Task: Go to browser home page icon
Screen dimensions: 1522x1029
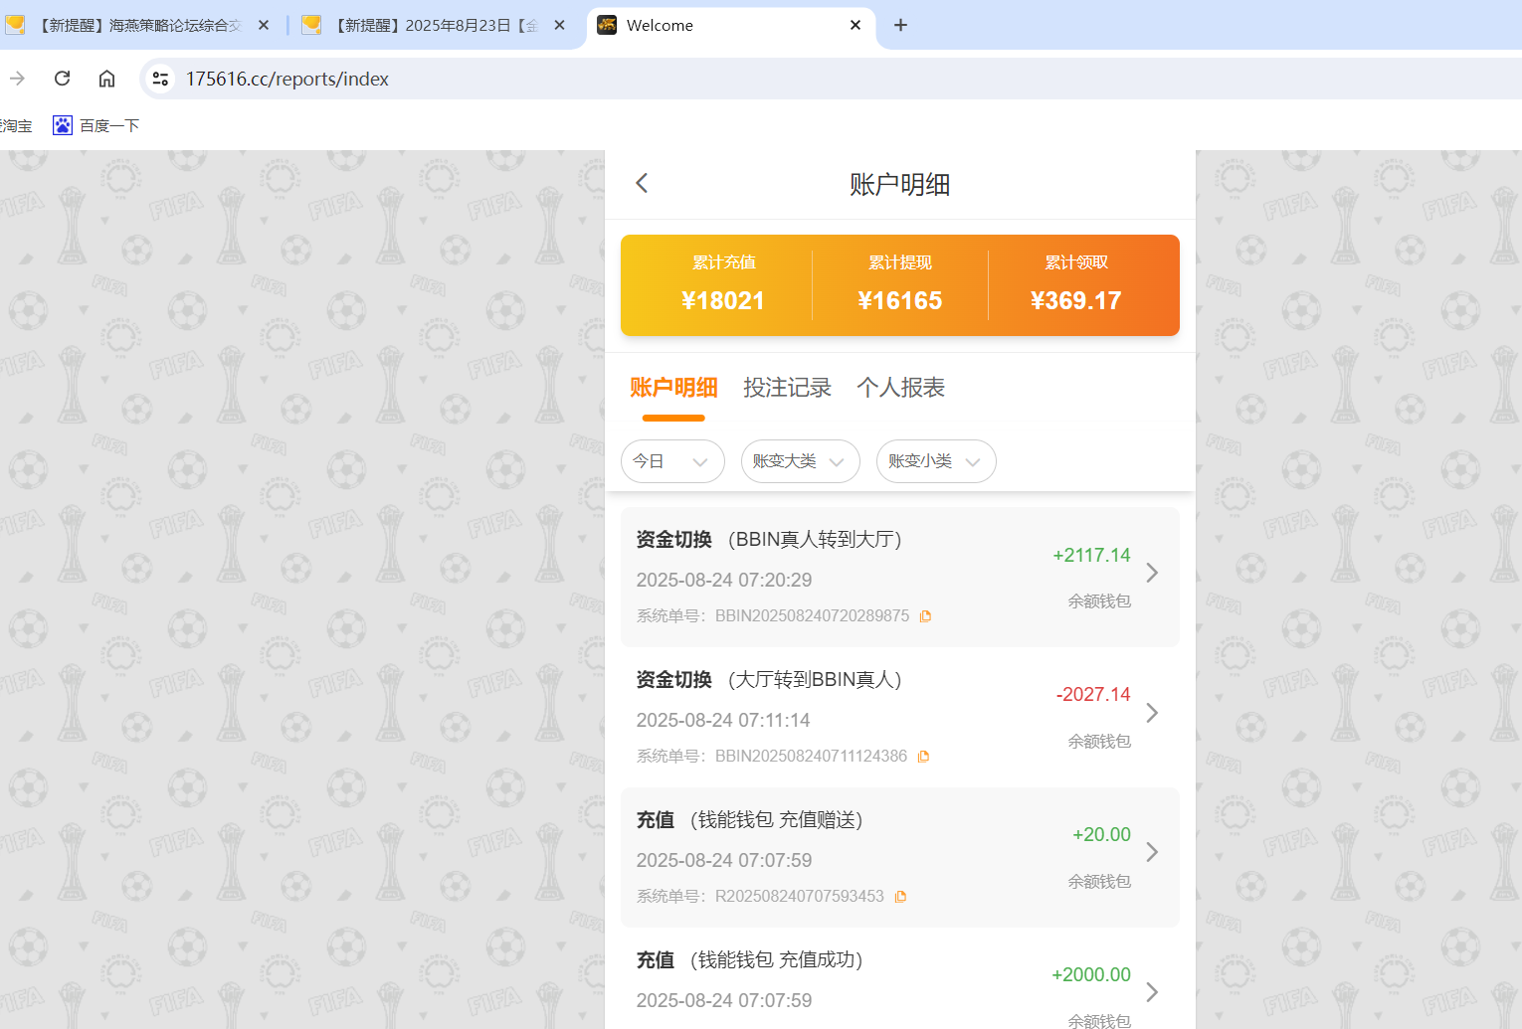Action: pos(106,79)
